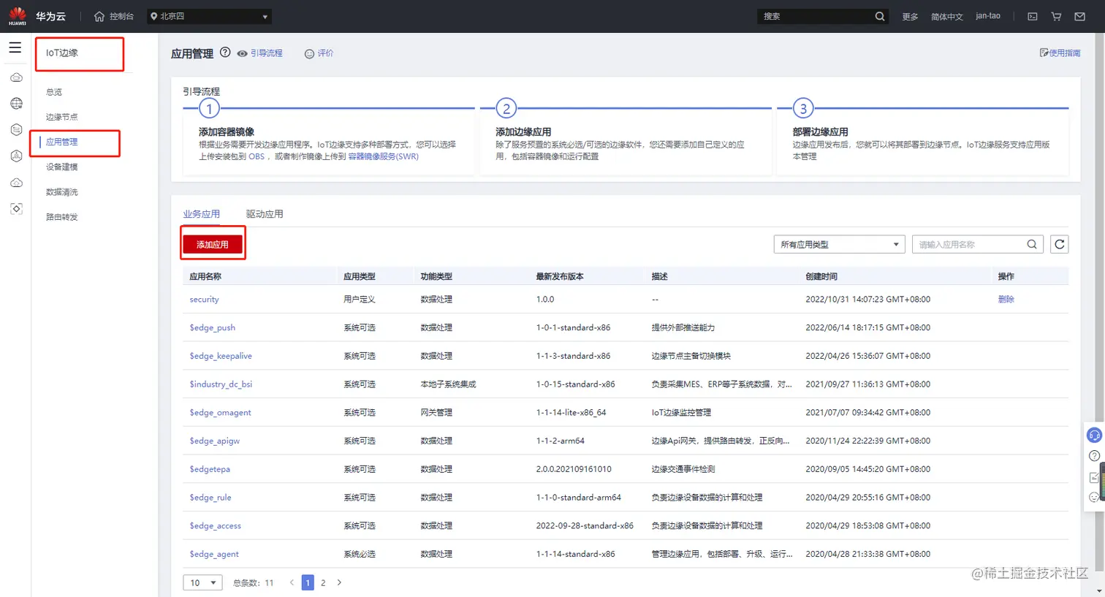Open the $industry_dc_bsi application
Screen dimensions: 1105x597
click(x=221, y=384)
